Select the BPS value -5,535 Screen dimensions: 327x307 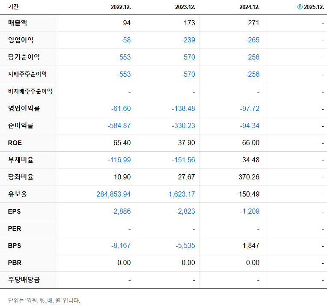click(185, 245)
